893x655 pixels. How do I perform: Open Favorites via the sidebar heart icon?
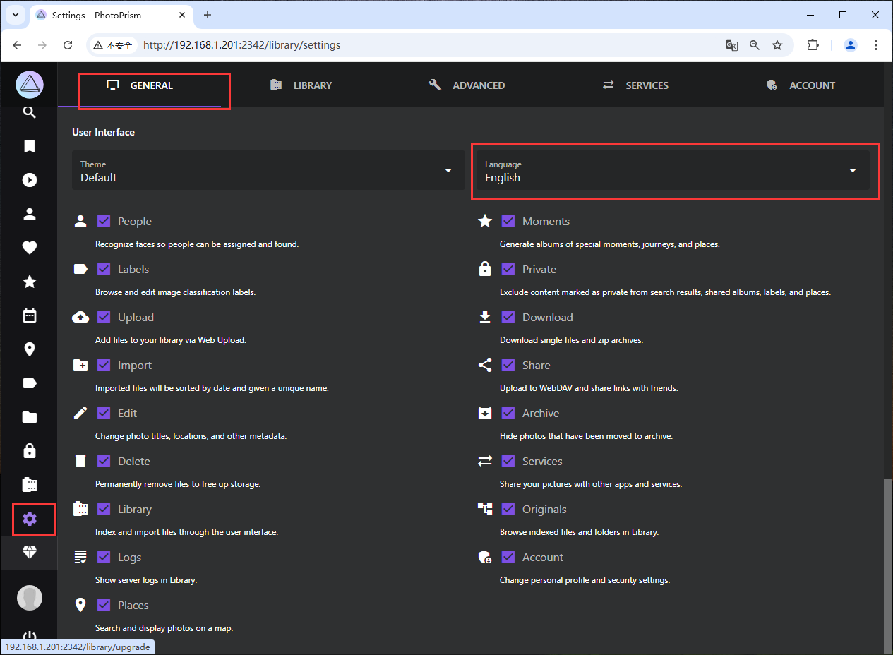[x=29, y=248]
